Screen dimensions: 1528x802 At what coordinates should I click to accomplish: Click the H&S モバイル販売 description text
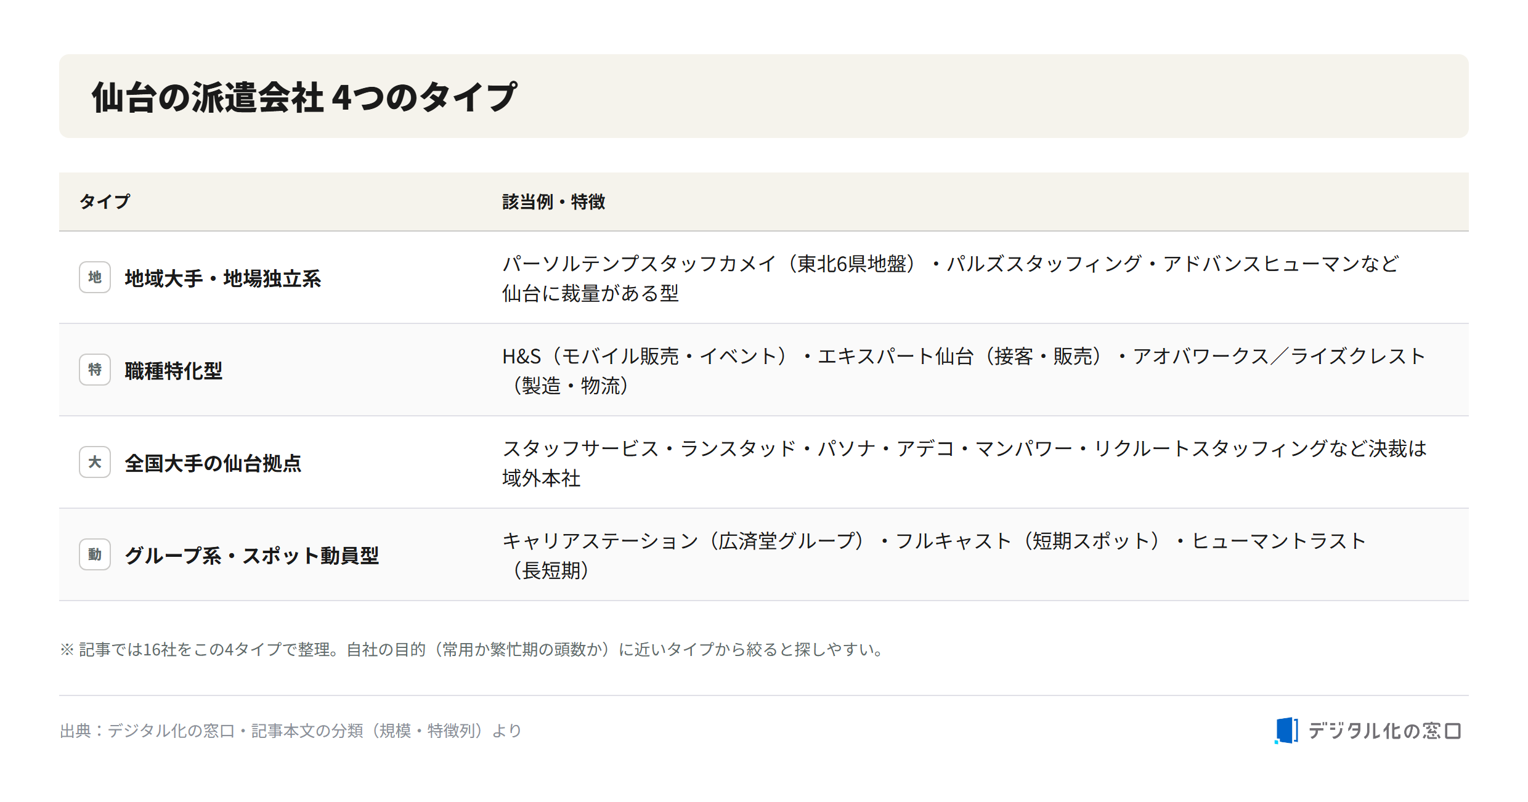[x=964, y=371]
